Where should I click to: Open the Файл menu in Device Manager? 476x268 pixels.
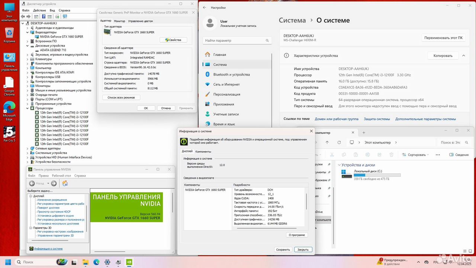pyautogui.click(x=26, y=10)
